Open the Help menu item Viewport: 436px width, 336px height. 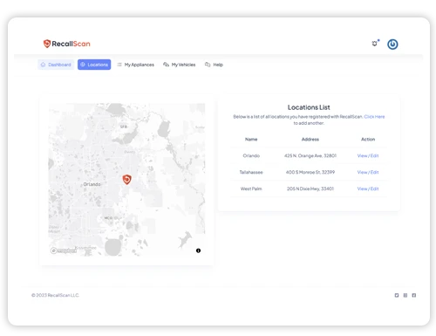click(x=214, y=65)
